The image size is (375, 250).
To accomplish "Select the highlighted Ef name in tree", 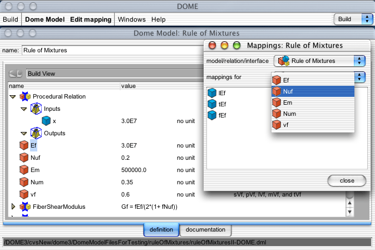I will click(33, 145).
